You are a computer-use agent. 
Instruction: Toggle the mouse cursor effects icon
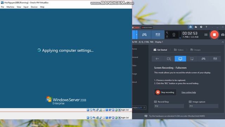[x=167, y=33]
